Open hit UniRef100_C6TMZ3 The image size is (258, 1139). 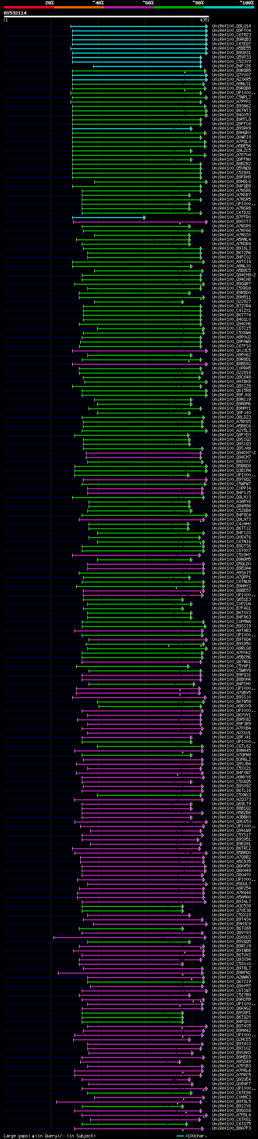(x=231, y=35)
